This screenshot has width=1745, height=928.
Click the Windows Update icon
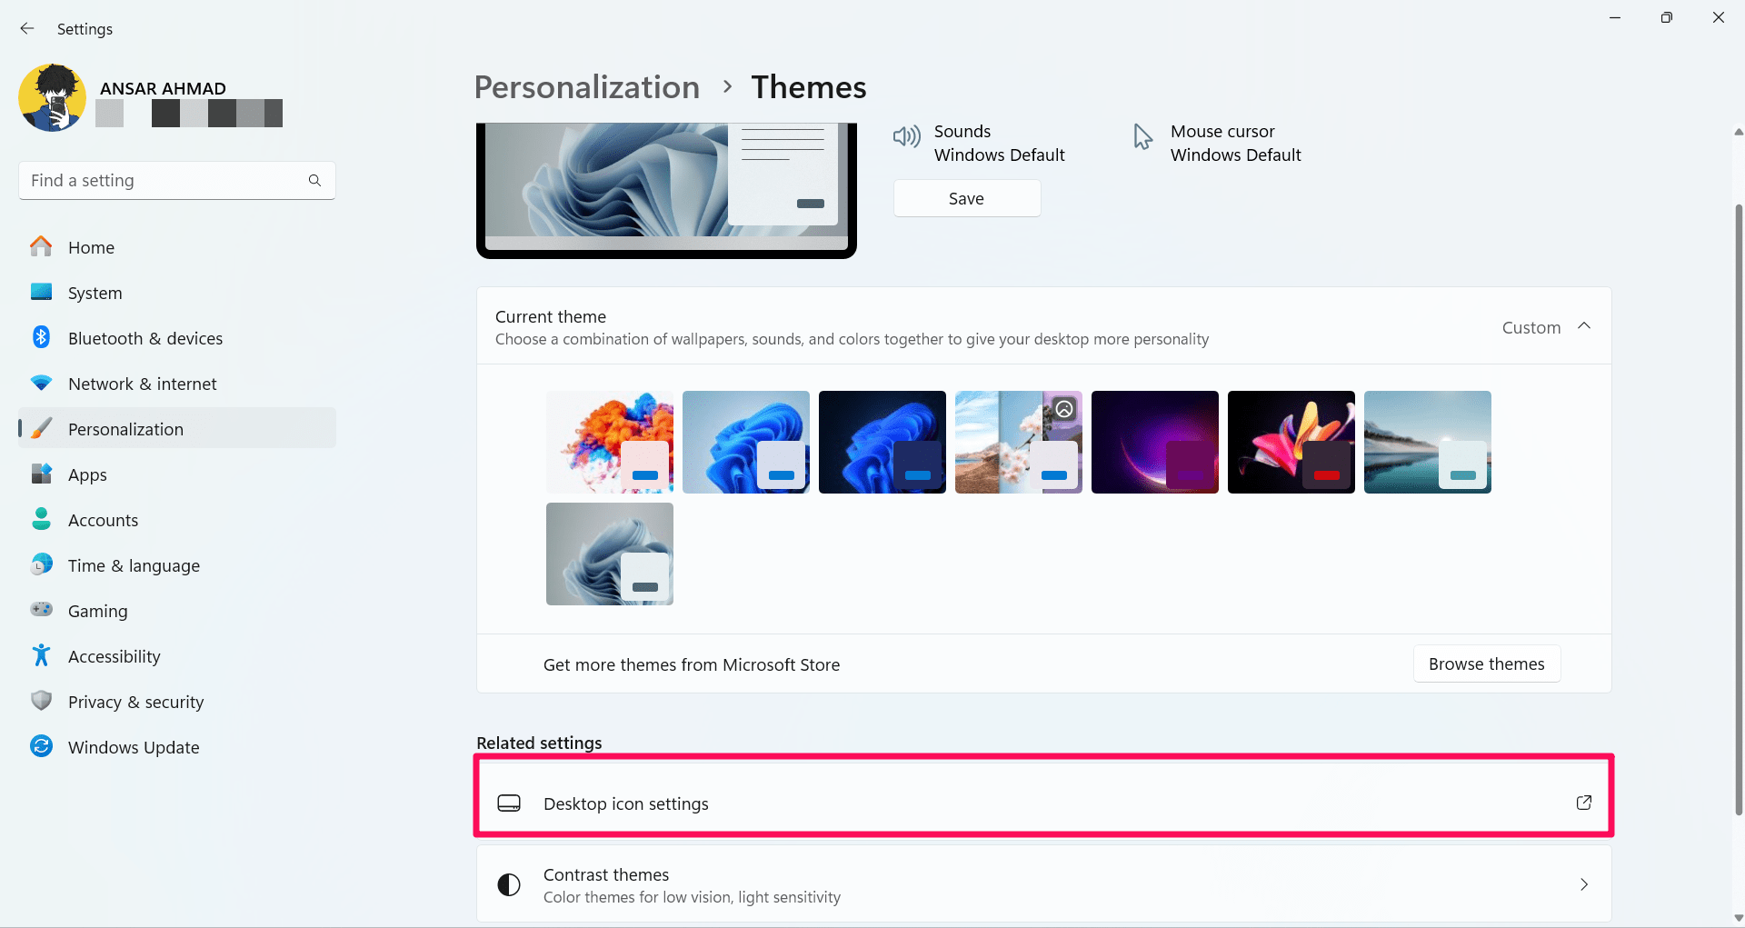(x=42, y=747)
